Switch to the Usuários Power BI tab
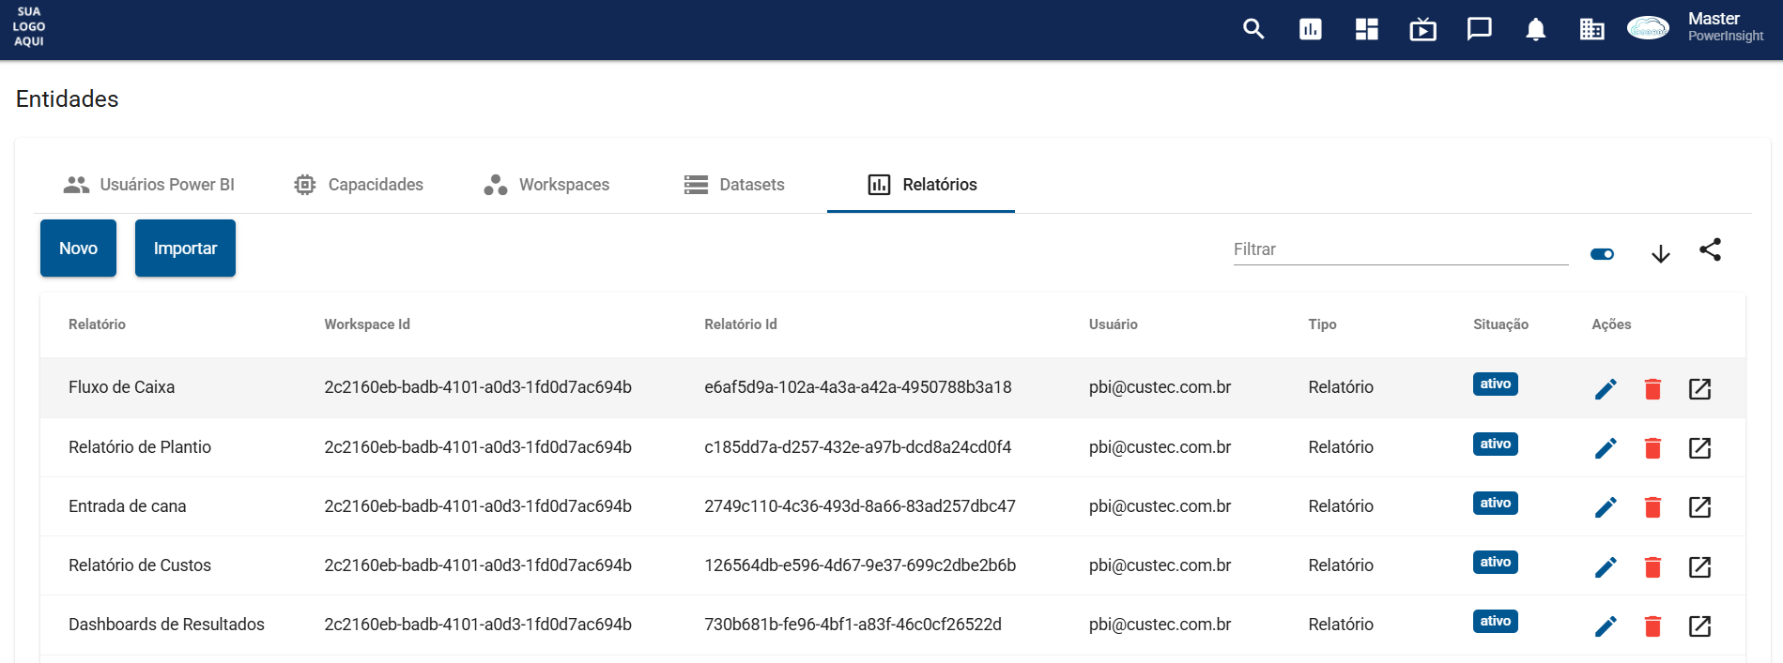This screenshot has width=1783, height=663. coord(148,185)
